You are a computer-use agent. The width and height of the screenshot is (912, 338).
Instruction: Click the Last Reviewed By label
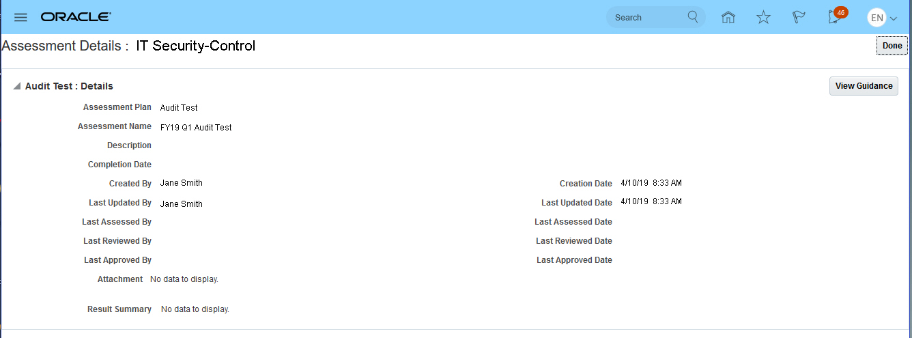point(117,241)
